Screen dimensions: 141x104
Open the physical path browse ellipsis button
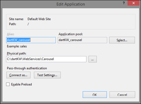[92, 59]
